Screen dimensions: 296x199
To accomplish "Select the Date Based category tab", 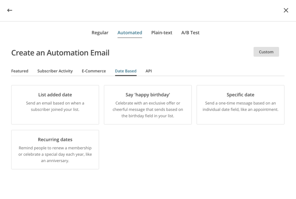I will click(x=126, y=71).
